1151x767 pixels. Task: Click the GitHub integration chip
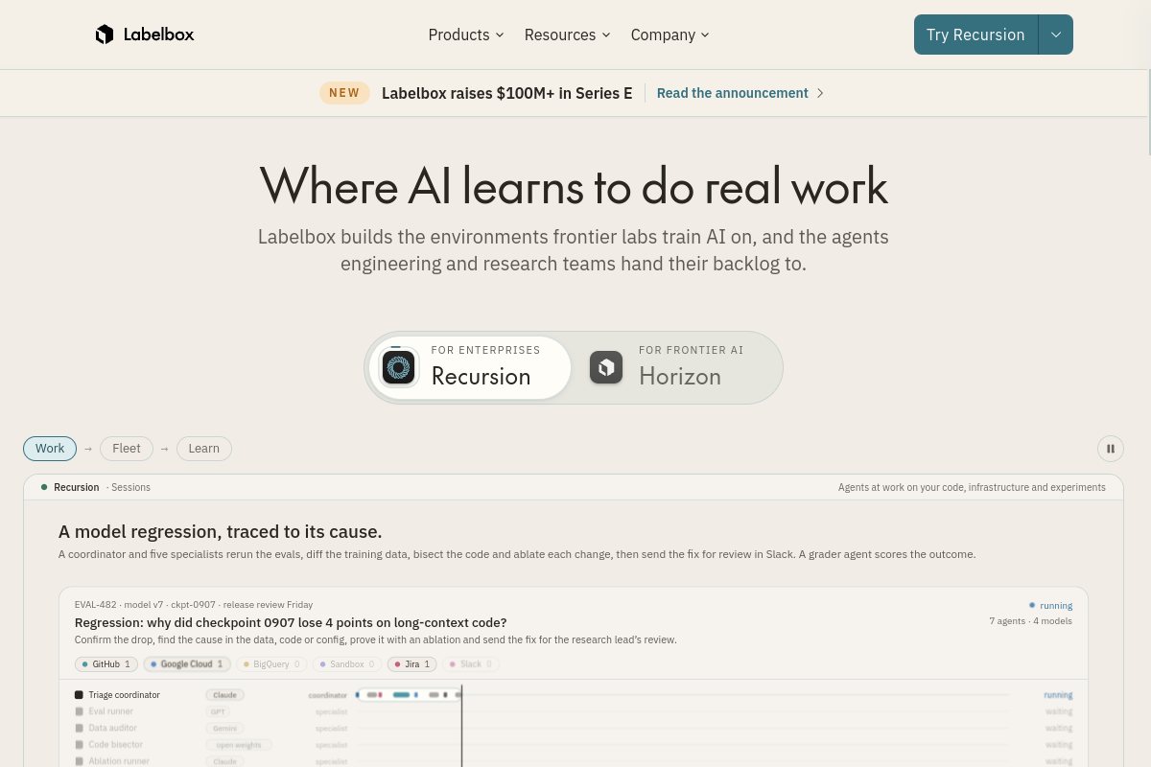pyautogui.click(x=106, y=663)
